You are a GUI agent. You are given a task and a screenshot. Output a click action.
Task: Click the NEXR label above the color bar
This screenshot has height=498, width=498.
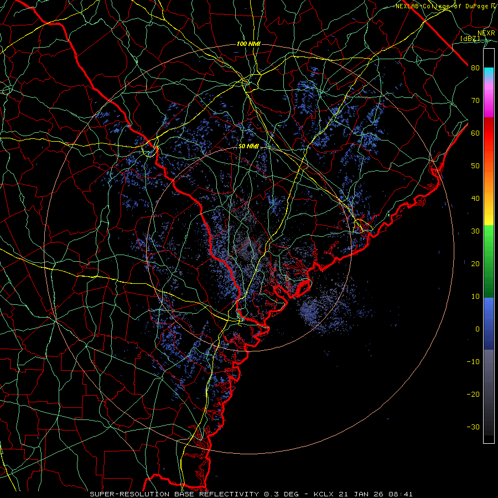486,33
